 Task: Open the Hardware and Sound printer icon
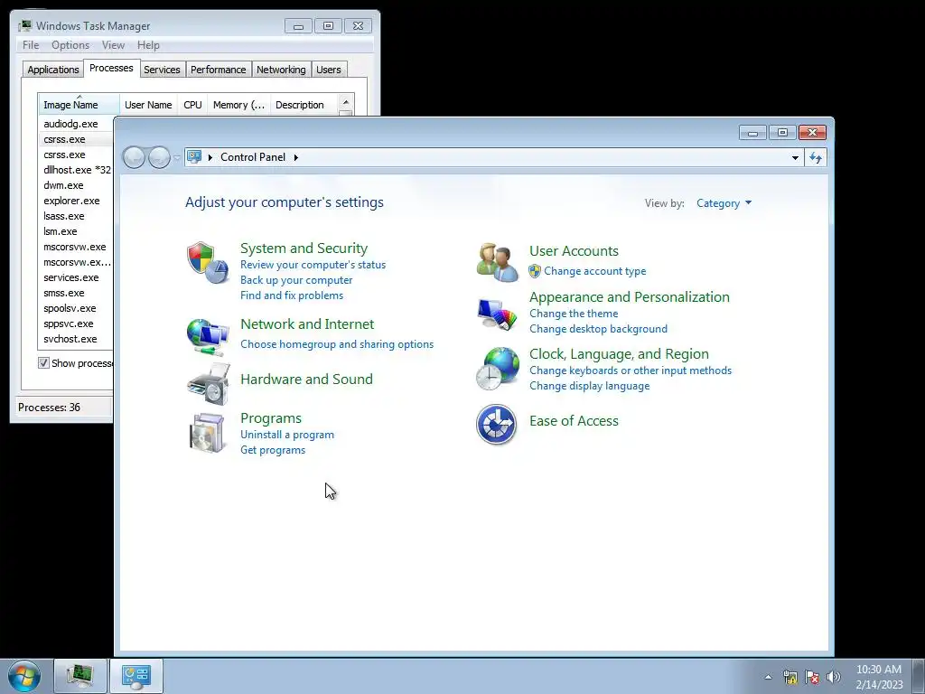208,383
